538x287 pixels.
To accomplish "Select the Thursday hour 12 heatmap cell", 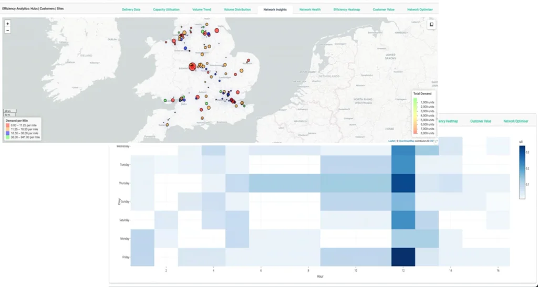I will pyautogui.click(x=403, y=183).
